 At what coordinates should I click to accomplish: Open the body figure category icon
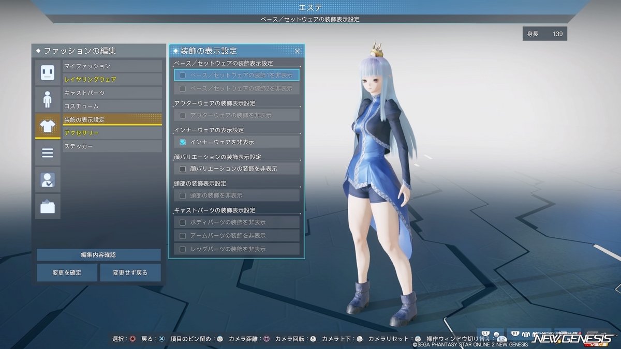48,99
